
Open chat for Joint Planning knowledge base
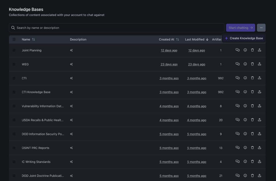pos(237,50)
